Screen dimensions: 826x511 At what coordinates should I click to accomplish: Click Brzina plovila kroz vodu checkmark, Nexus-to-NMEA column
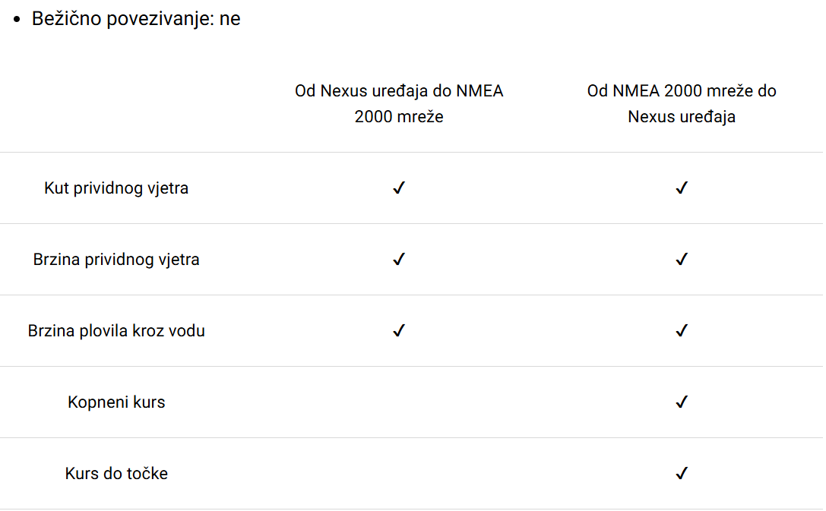(x=399, y=330)
